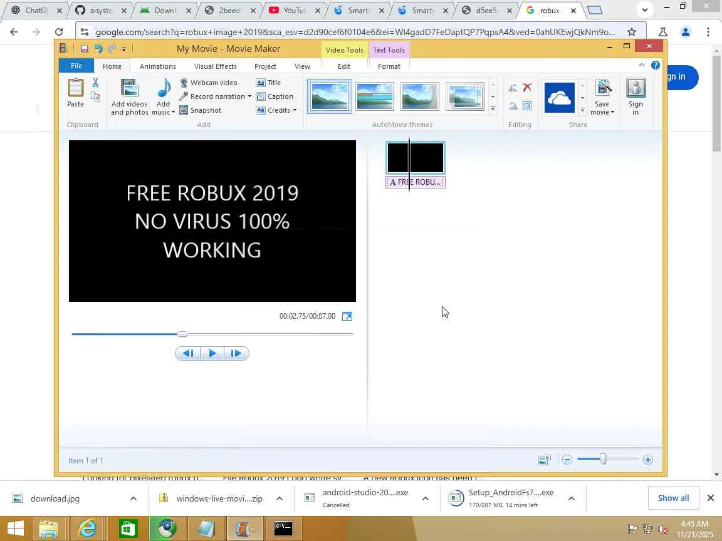Image resolution: width=722 pixels, height=541 pixels.
Task: Expand the Record narration dropdown arrow
Action: tap(249, 96)
